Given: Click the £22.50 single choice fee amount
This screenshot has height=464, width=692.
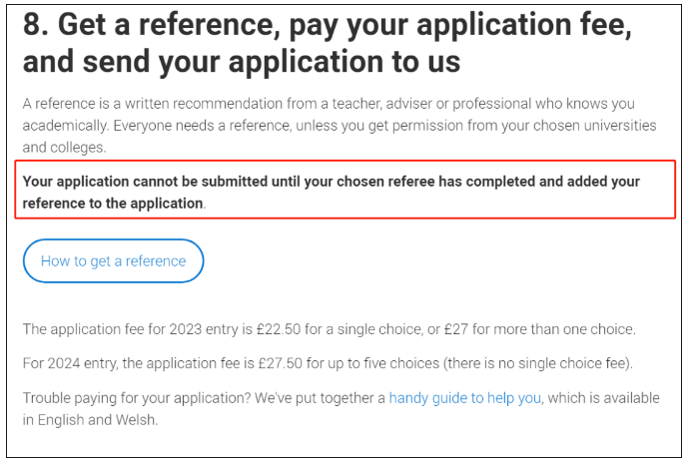Looking at the screenshot, I should [x=278, y=329].
